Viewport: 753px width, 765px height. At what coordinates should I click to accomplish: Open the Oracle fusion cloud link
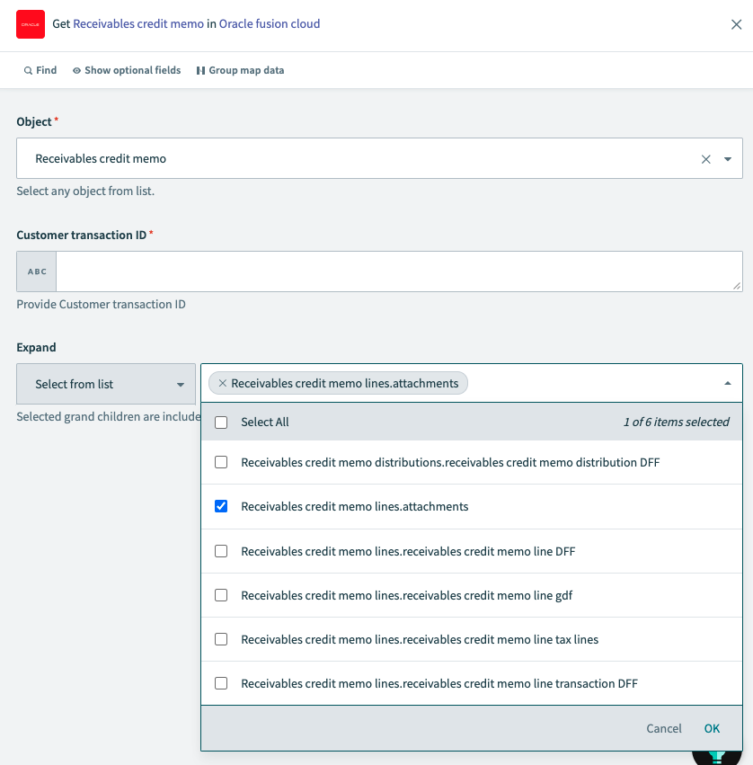[270, 23]
